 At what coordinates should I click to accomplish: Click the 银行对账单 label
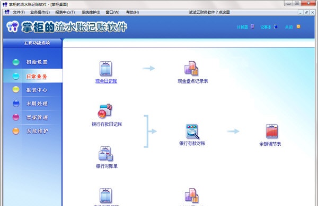[107, 166]
